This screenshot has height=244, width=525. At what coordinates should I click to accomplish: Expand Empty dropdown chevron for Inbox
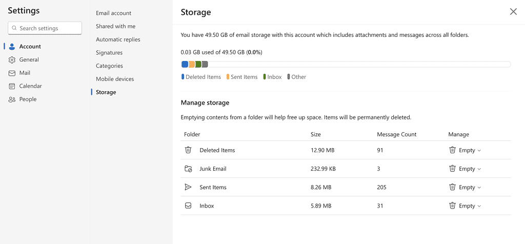click(479, 207)
